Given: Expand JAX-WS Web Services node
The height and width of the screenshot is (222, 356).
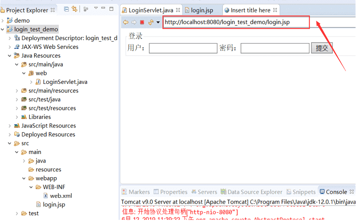Looking at the screenshot, I should (x=9, y=47).
